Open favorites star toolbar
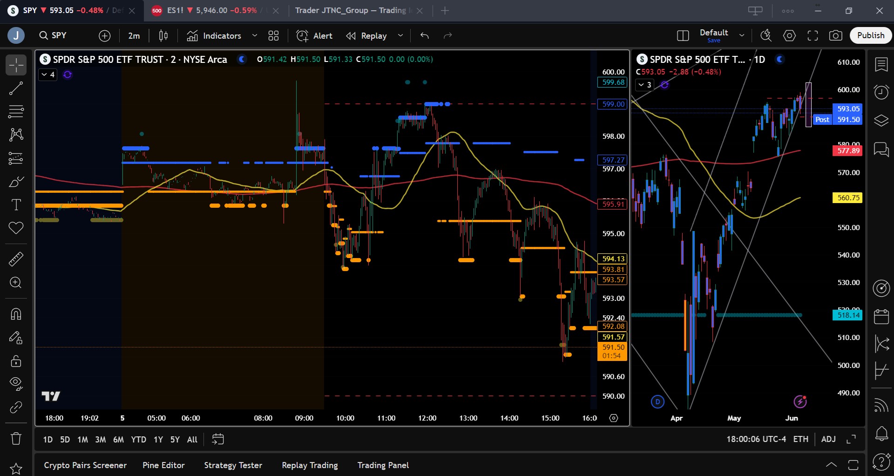The image size is (894, 476). click(x=16, y=469)
